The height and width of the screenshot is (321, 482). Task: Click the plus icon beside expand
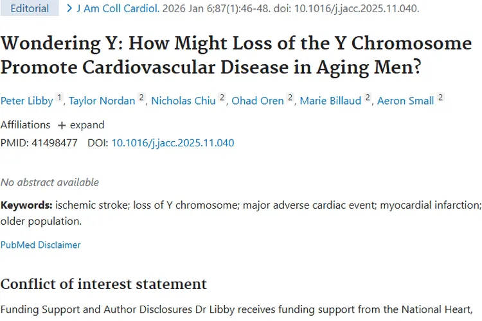[x=62, y=125]
